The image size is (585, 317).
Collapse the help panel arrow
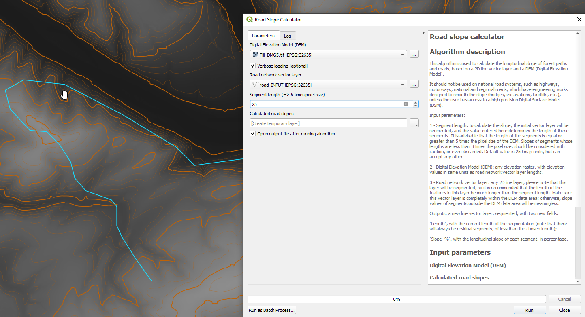tap(423, 33)
